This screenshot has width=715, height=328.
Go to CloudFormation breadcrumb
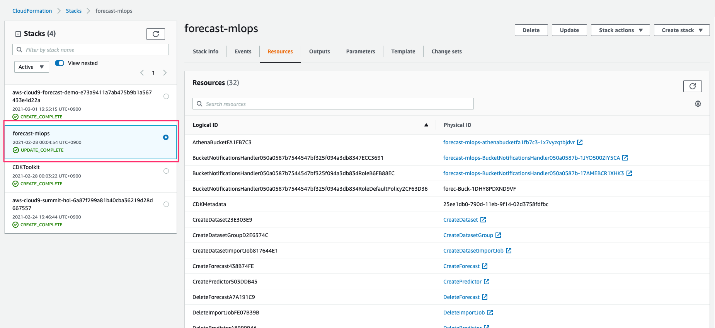32,11
